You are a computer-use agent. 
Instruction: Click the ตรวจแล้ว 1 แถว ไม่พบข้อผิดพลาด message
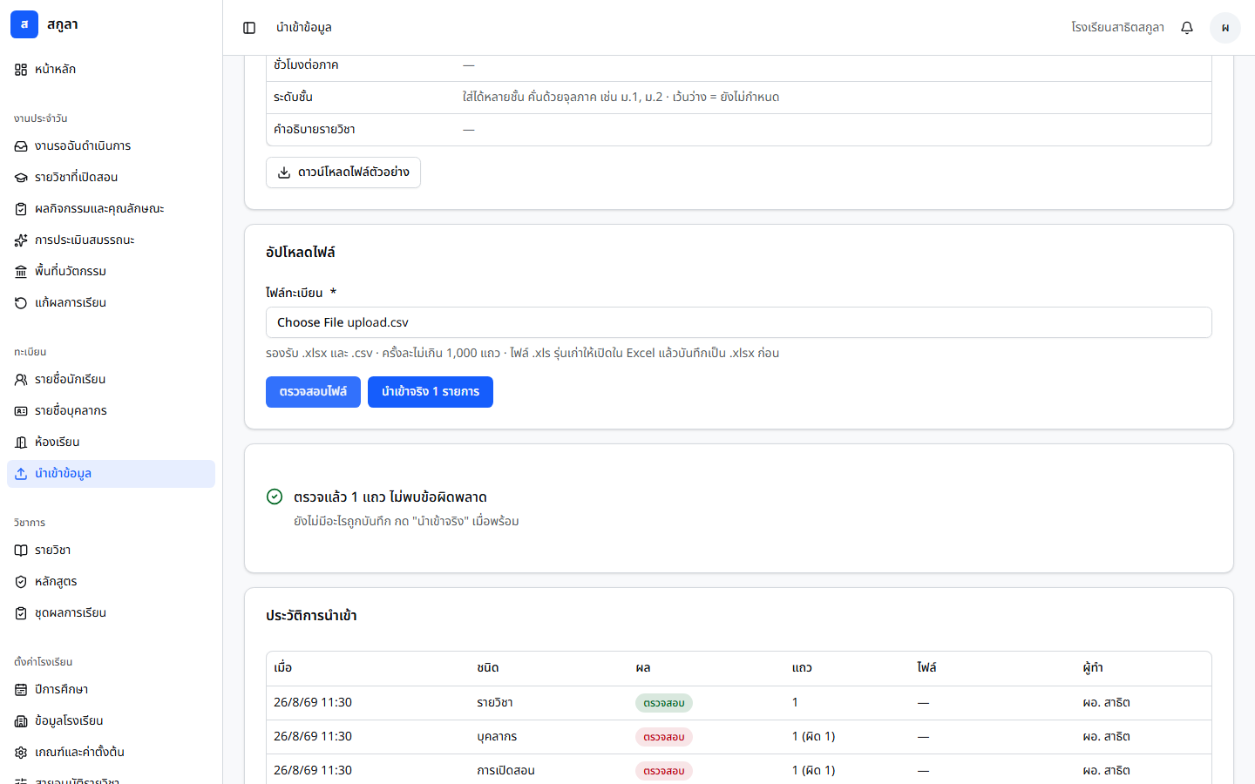[390, 497]
